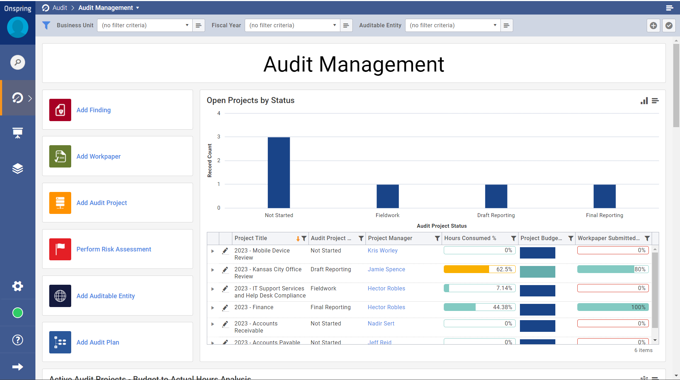Open the Business Unit filter dropdown
680x380 pixels.
point(145,25)
